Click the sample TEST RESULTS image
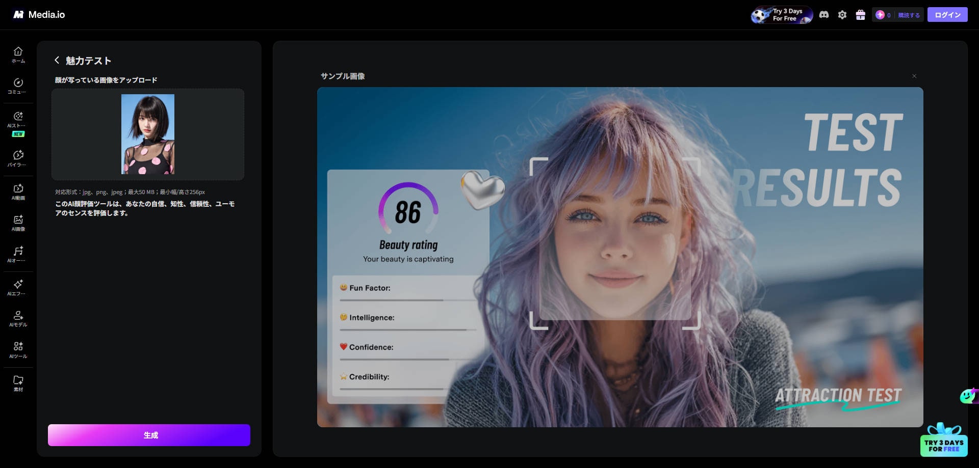Screen dimensions: 979x468 coord(620,257)
